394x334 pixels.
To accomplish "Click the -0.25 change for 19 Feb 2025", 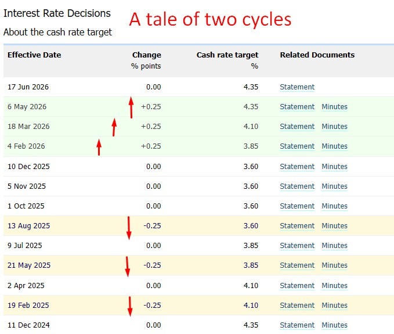I will pos(152,306).
